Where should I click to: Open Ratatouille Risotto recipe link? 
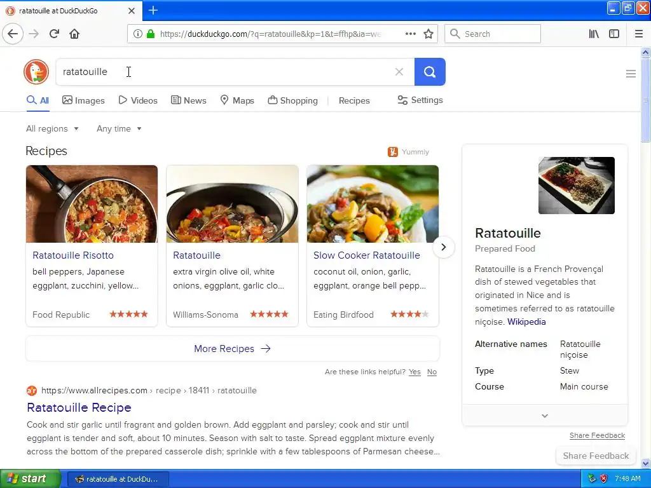coord(73,255)
